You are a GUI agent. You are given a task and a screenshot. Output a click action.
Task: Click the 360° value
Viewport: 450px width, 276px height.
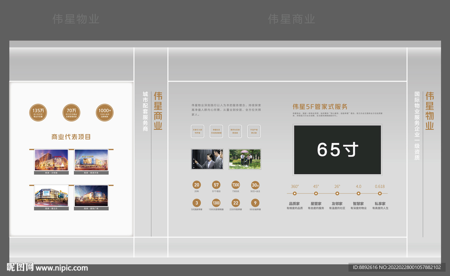(x=295, y=186)
